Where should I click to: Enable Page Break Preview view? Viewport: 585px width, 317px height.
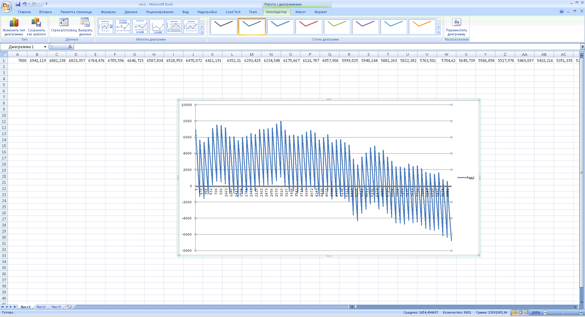coord(526,312)
